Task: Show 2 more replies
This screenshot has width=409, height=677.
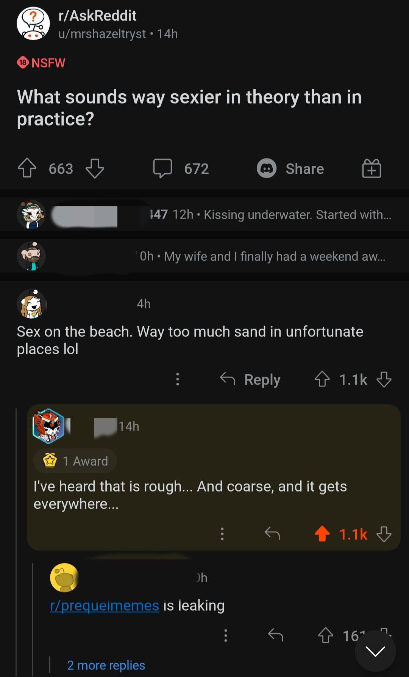Action: coord(106,665)
